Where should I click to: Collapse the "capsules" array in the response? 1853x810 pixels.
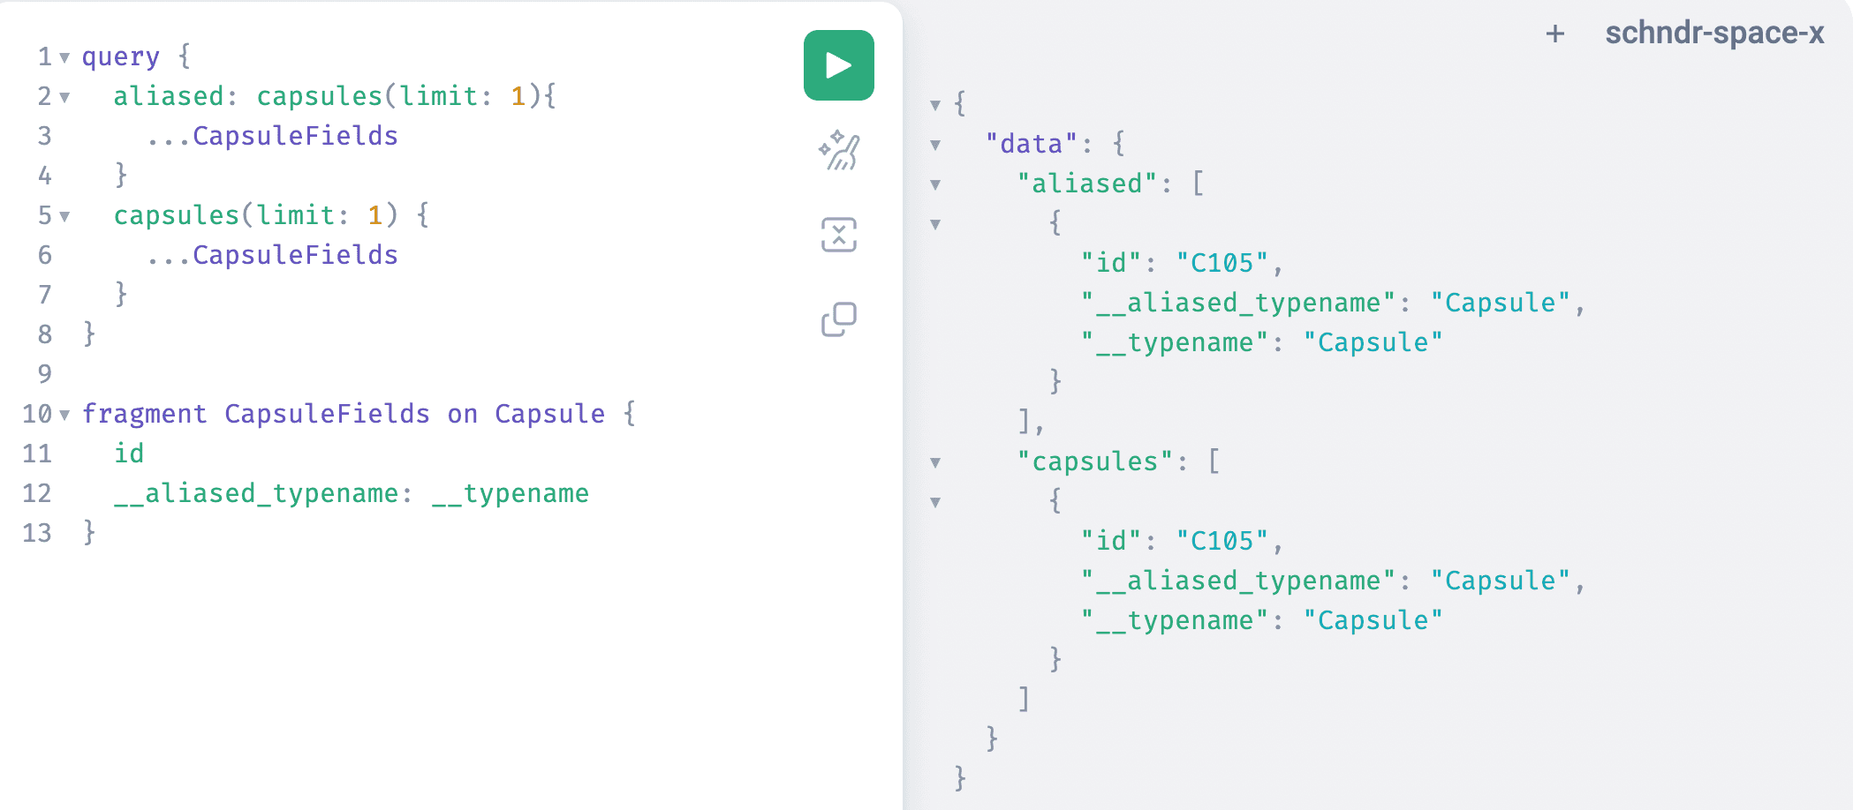(935, 462)
